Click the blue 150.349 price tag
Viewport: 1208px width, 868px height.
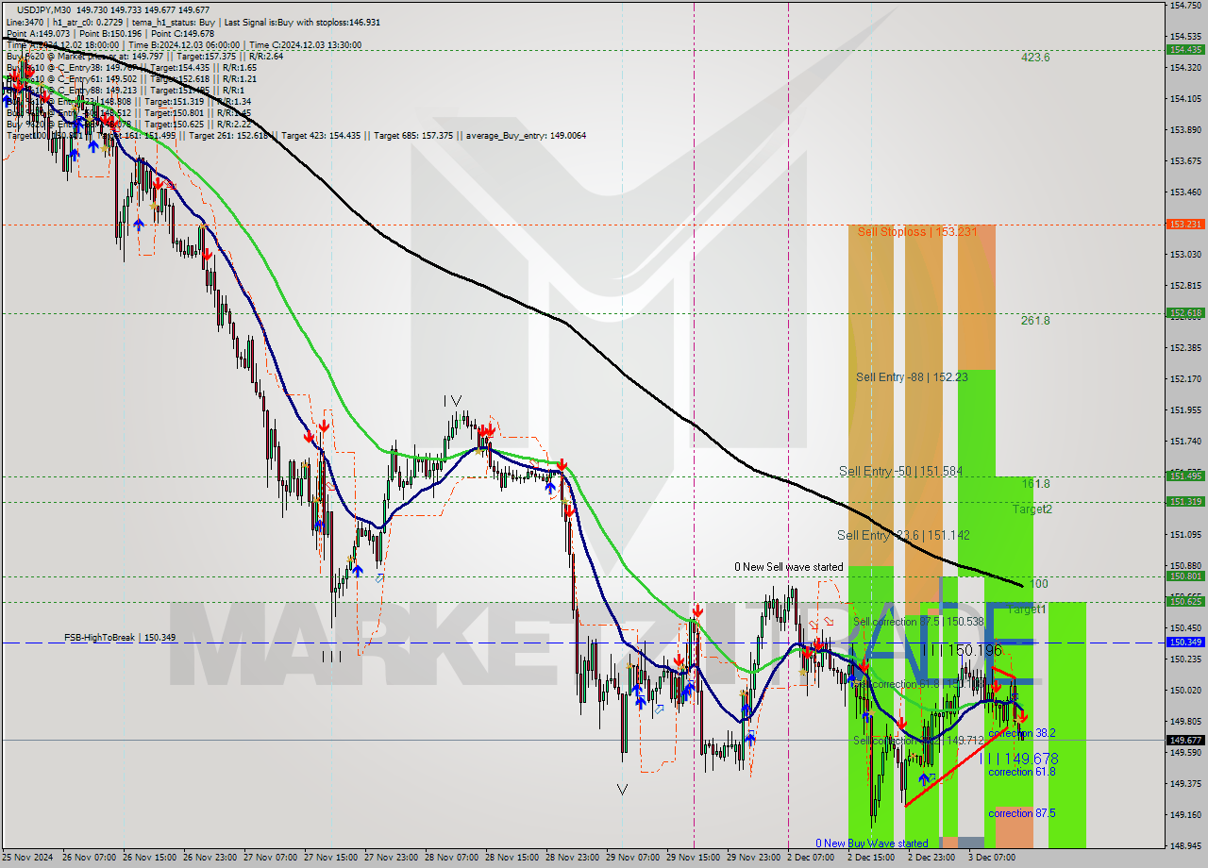(1185, 643)
